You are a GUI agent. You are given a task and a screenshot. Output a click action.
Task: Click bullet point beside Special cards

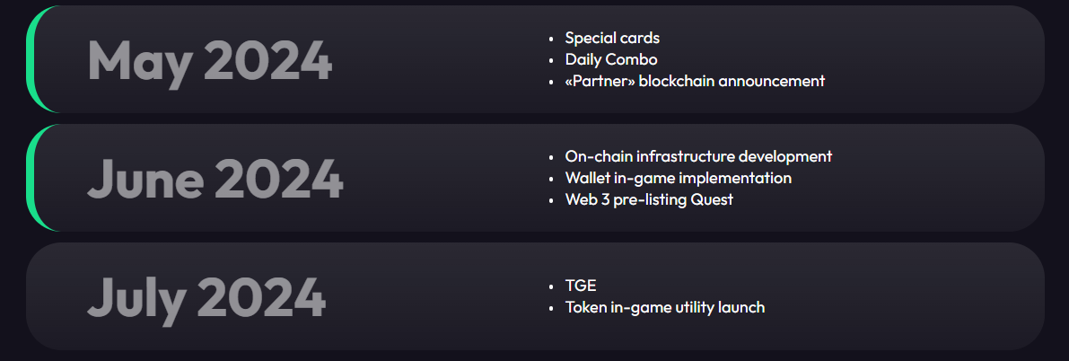(x=551, y=39)
